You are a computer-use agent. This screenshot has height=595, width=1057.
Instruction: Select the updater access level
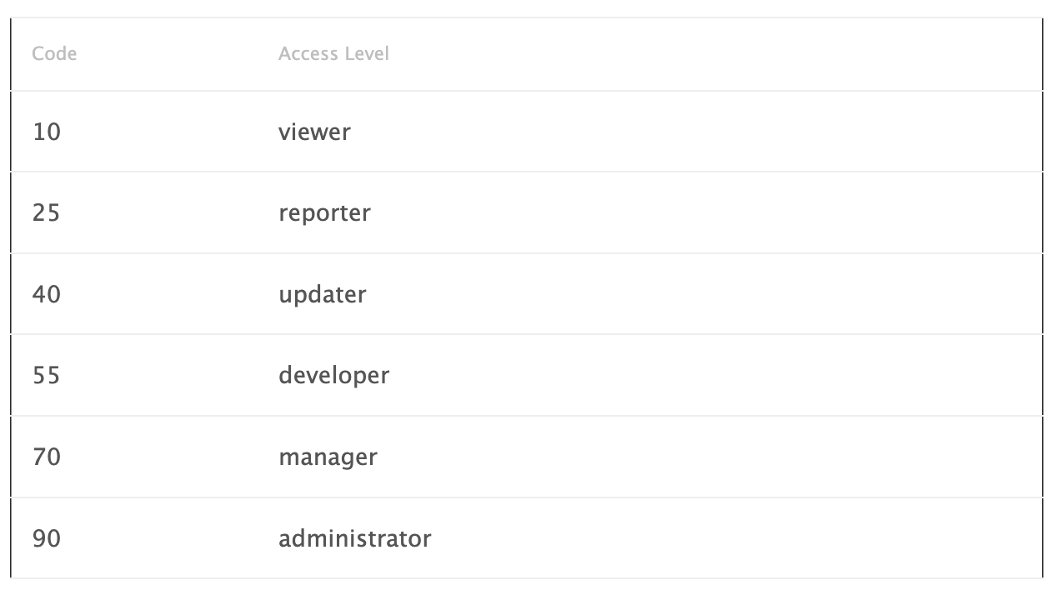point(323,294)
